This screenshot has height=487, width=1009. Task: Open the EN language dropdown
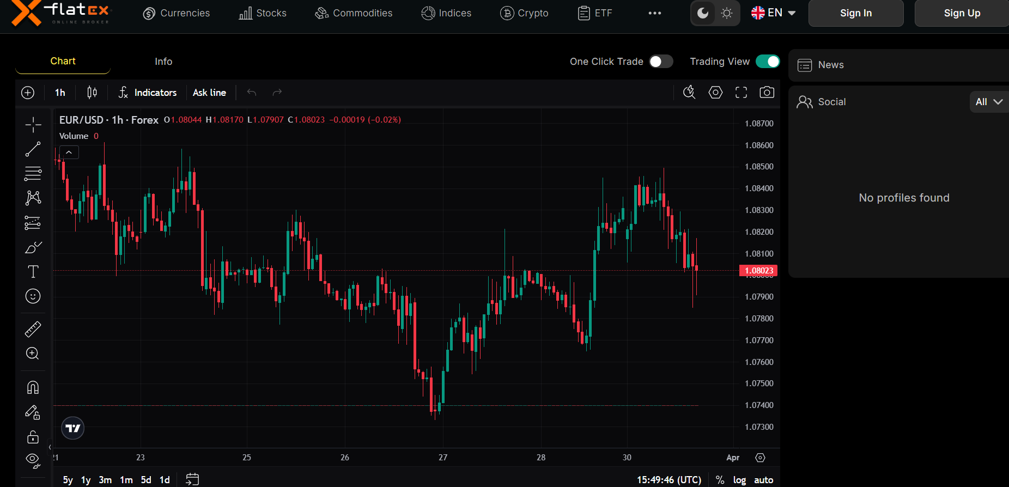coord(773,13)
